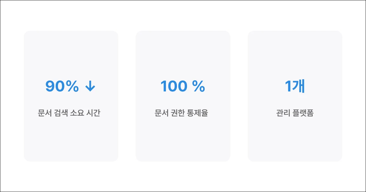Image resolution: width=366 pixels, height=192 pixels.
Task: Click the percent sign after 100
Action: [x=199, y=87]
